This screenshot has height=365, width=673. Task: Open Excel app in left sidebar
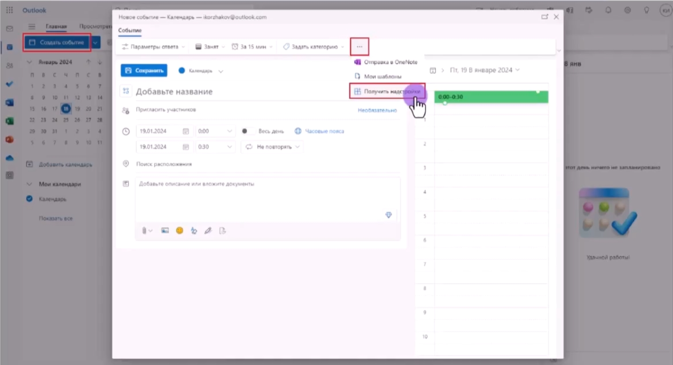9,121
